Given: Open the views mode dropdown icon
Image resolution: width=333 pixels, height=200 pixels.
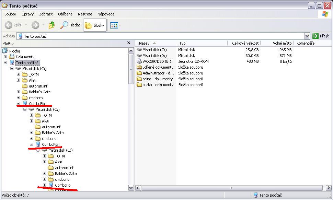Looking at the screenshot, I should point(115,25).
